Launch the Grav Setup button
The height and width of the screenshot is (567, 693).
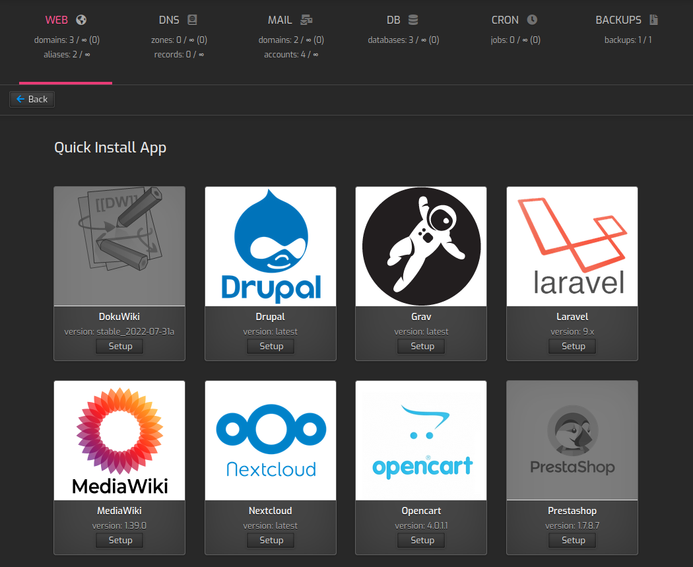coord(422,346)
